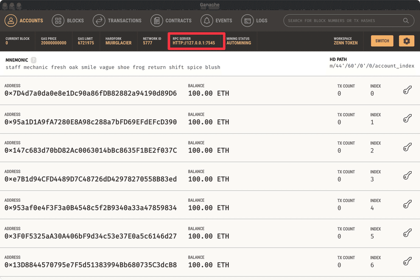This screenshot has height=280, width=420.
Task: Select address 0xe7B1d94CFD4489D7C48726dD42978270558B83ed
Action: pos(90,179)
